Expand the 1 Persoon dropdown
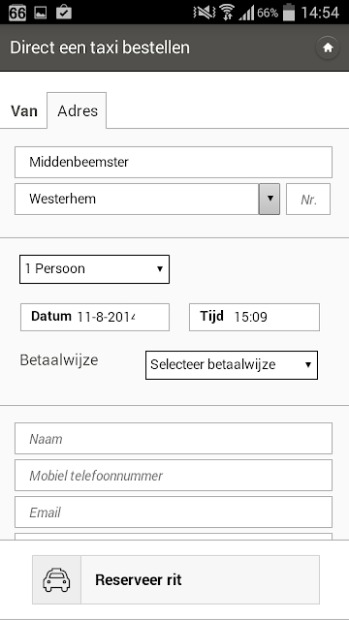This screenshot has height=620, width=349. click(x=95, y=269)
